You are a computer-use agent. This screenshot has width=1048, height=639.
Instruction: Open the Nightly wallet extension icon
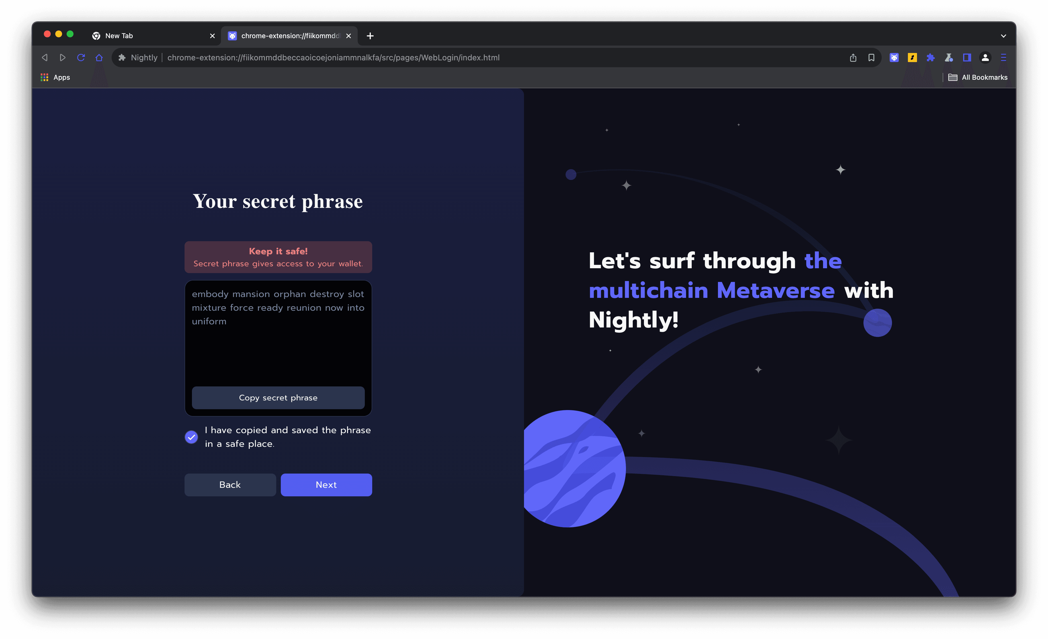click(x=894, y=58)
